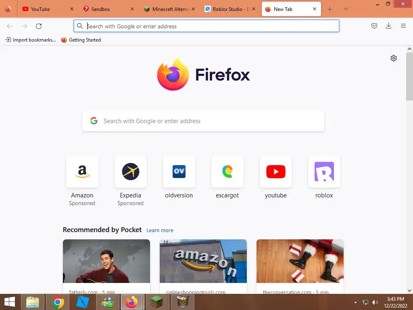The height and width of the screenshot is (310, 413).
Task: Reload the current page
Action: (x=39, y=26)
